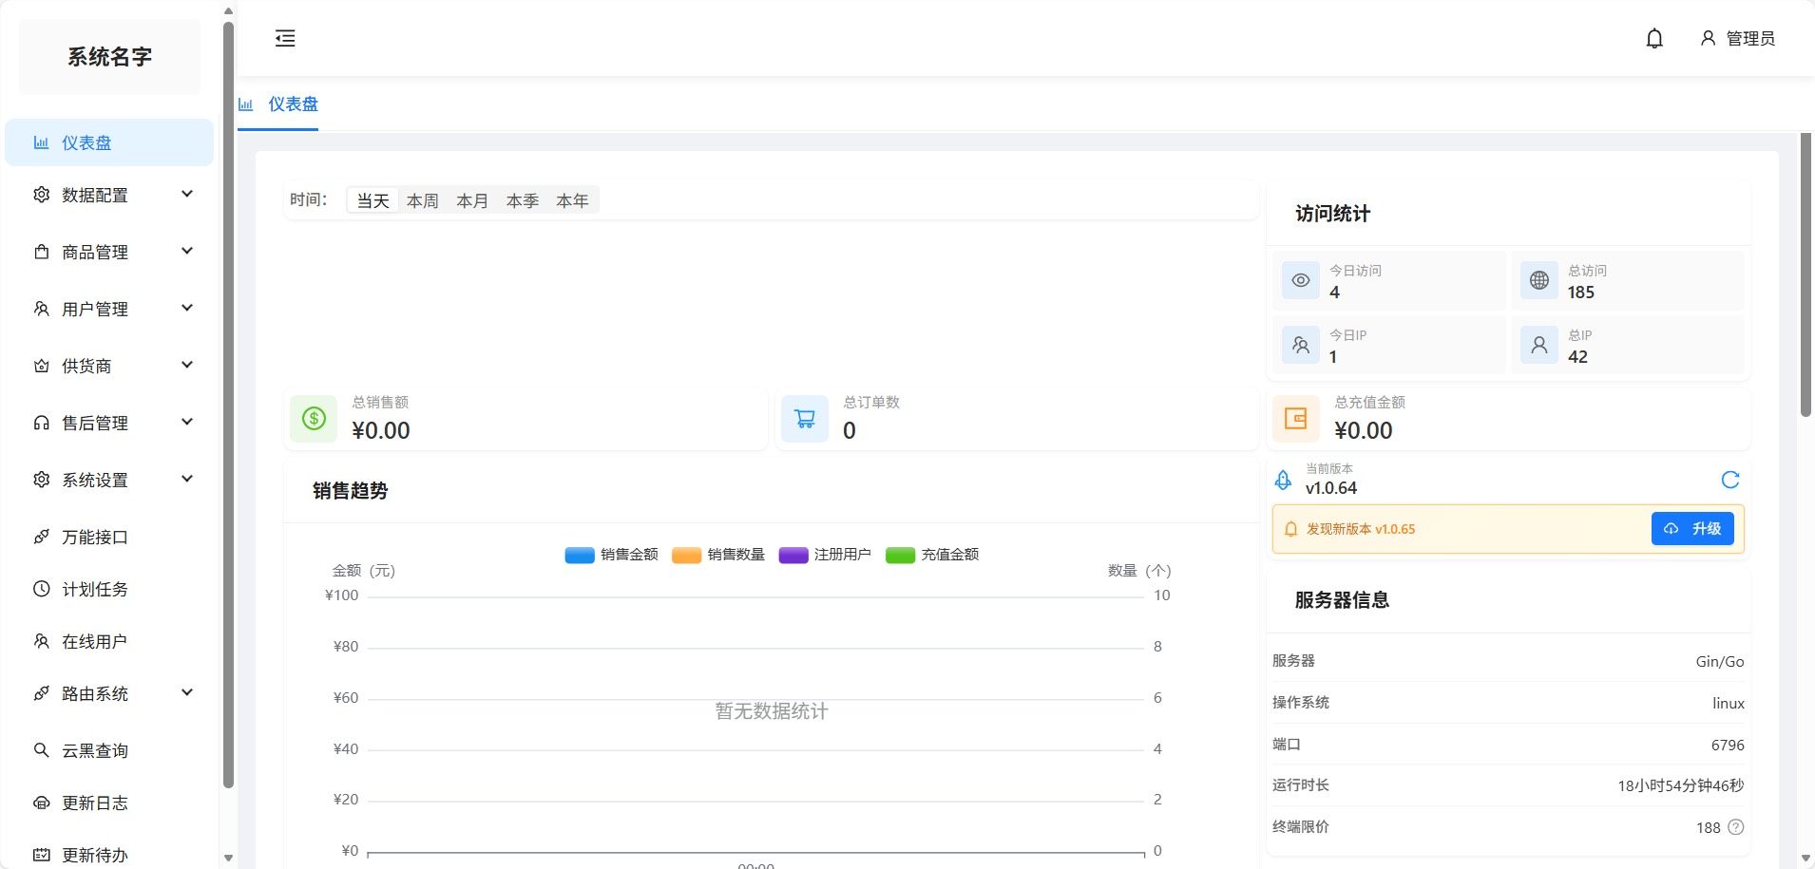Click the refresh icon beside version v1.0.64
The image size is (1815, 869).
pos(1729,480)
